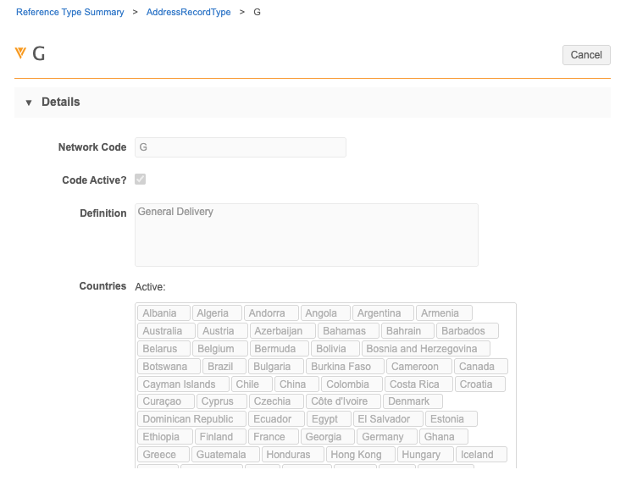
Task: Select the Argentina country tag
Action: coord(379,313)
